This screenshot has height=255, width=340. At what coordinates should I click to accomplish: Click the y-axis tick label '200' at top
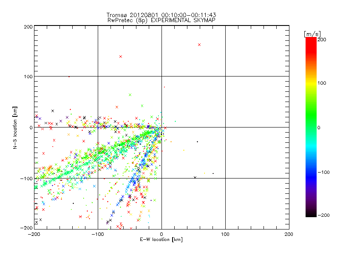click(x=28, y=27)
